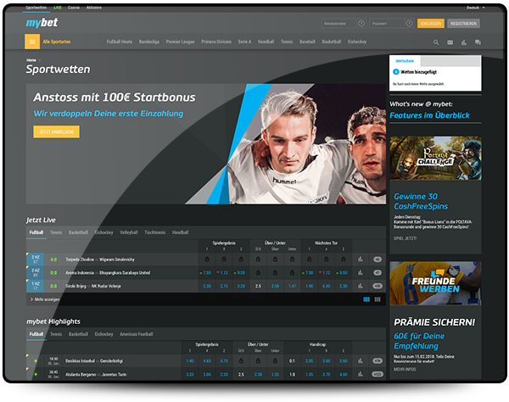Open statistics icon for Arema Indonesia match
Viewport: 509px width, 402px height.
point(361,272)
